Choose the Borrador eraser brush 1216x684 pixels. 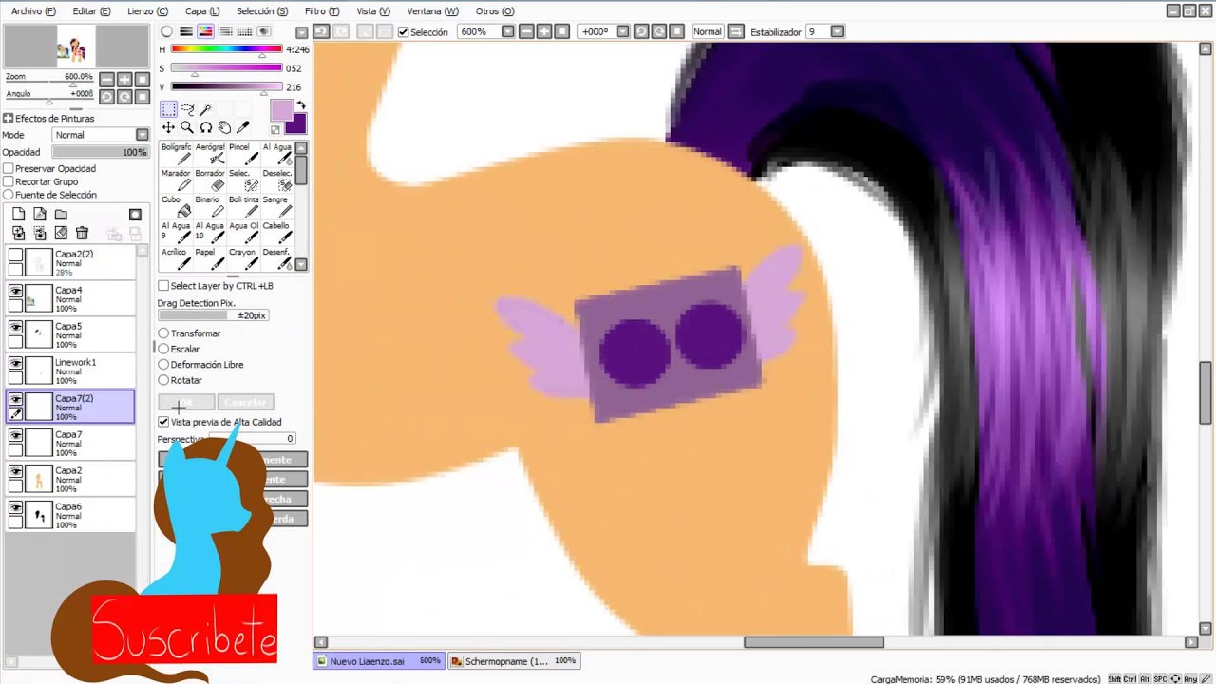coord(210,180)
